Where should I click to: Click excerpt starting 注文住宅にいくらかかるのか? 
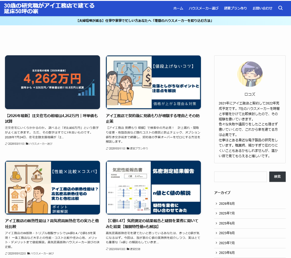pyautogui.click(x=52, y=132)
